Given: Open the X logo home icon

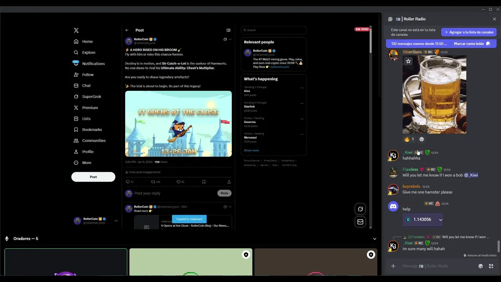Looking at the screenshot, I should (76, 30).
